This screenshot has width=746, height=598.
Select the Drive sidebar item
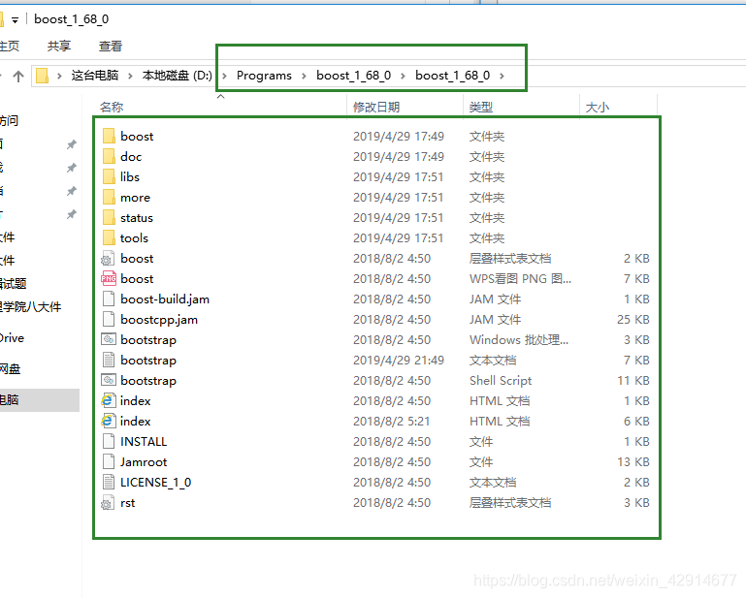13,338
